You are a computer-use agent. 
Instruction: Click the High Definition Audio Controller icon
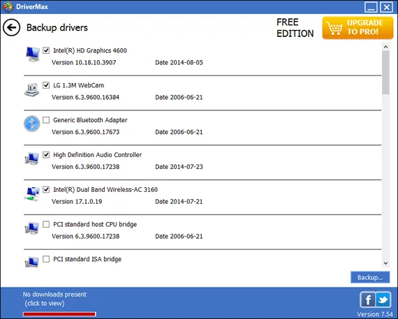pos(32,158)
